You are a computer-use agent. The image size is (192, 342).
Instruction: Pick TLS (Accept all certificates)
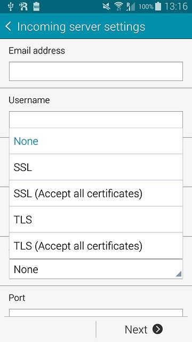96,246
